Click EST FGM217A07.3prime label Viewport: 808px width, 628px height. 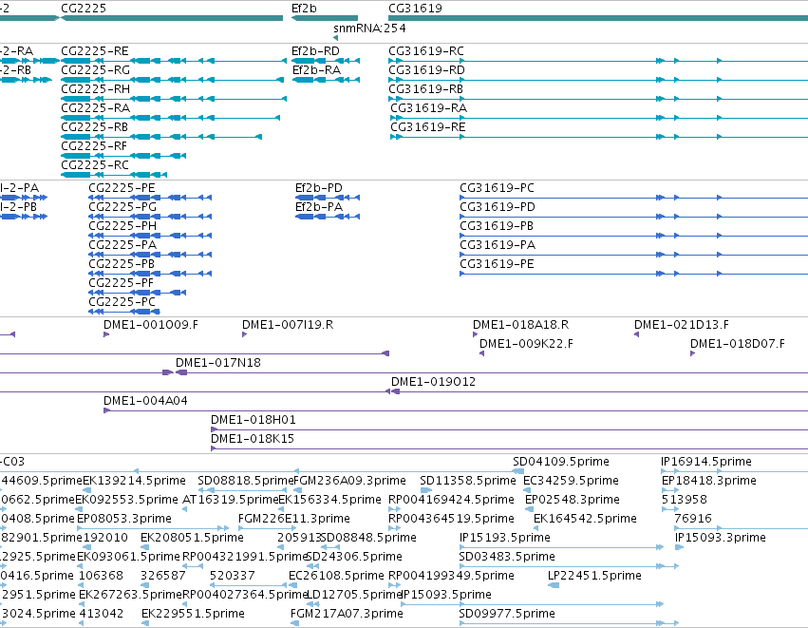coord(347,615)
